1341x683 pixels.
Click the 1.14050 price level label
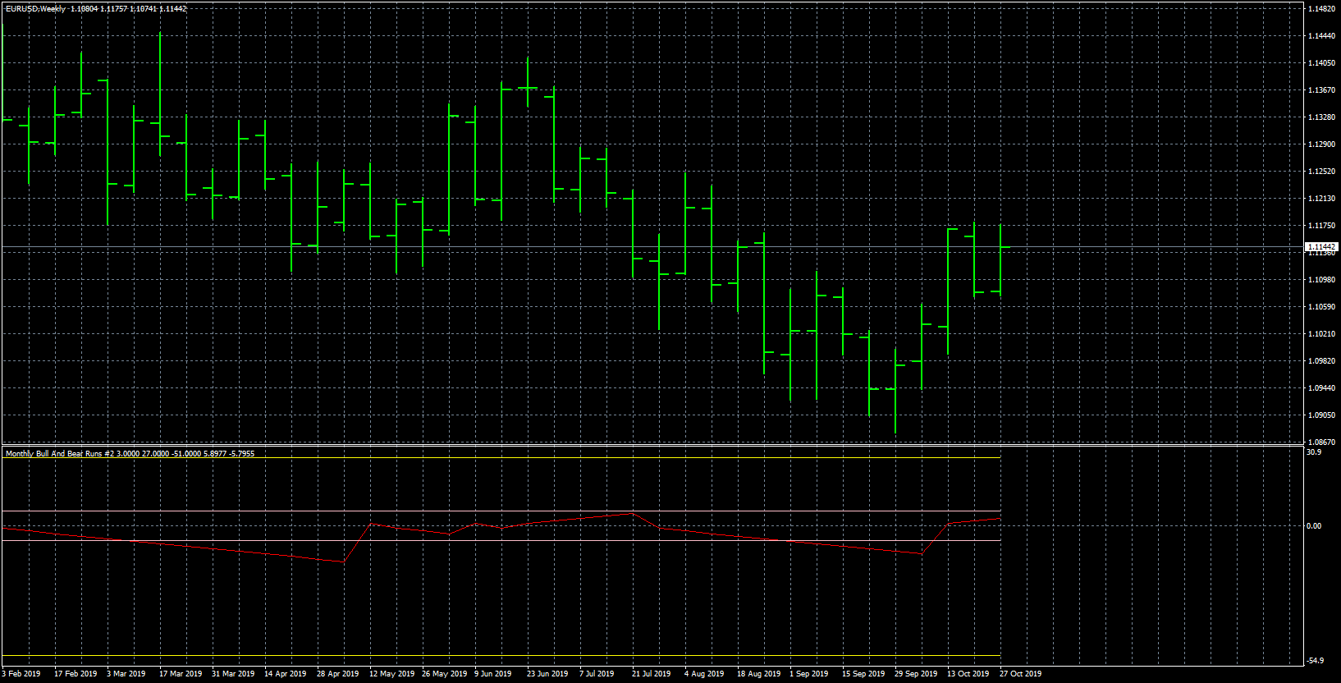(1321, 63)
